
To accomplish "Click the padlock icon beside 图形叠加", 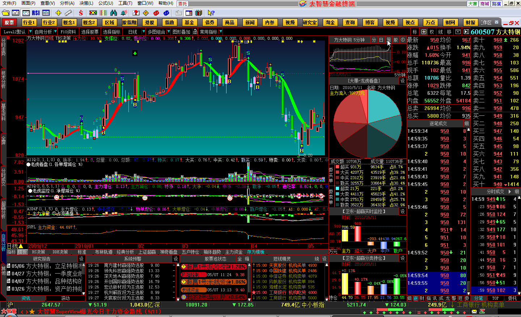I will point(195,32).
